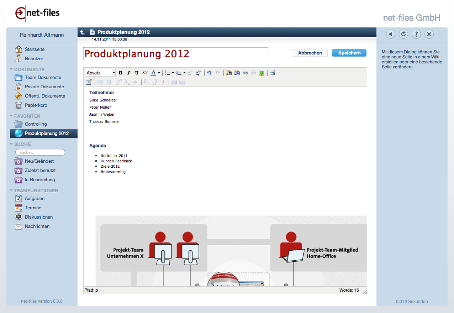Open the Absatz paragraph format dropdown
The image size is (454, 313).
tap(101, 73)
